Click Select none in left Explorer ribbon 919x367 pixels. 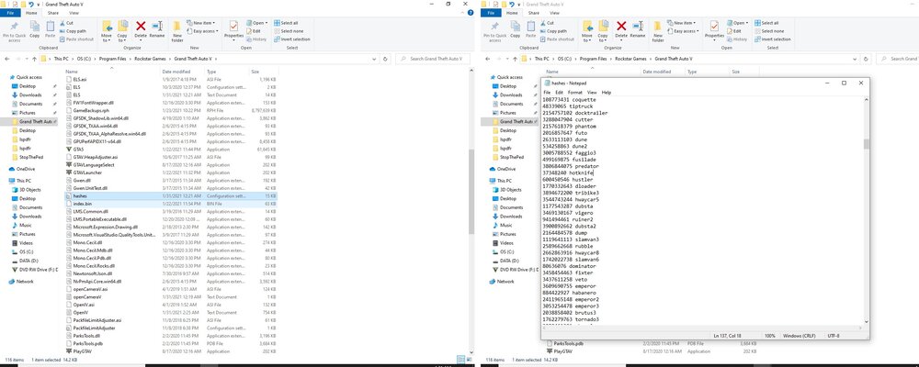[x=288, y=31]
